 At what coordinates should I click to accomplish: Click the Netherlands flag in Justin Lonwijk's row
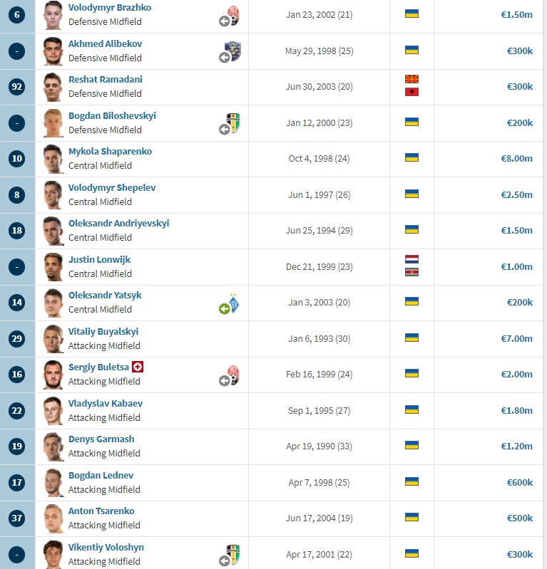(411, 259)
